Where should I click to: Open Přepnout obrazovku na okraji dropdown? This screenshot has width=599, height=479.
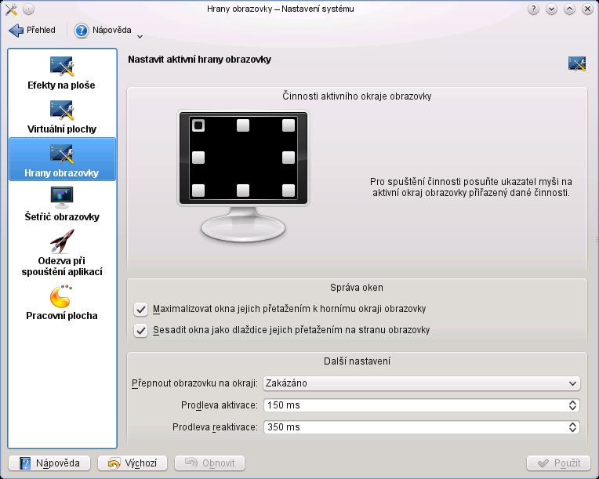tap(422, 383)
